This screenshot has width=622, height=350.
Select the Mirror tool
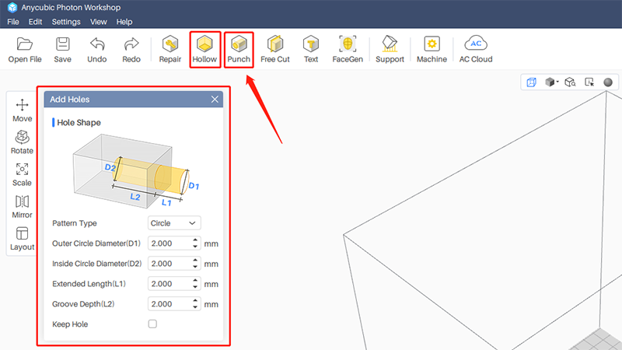point(23,207)
